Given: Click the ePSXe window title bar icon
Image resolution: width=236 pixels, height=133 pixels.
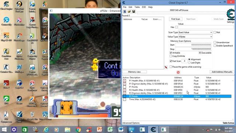Looking at the screenshot, I should (51, 11).
